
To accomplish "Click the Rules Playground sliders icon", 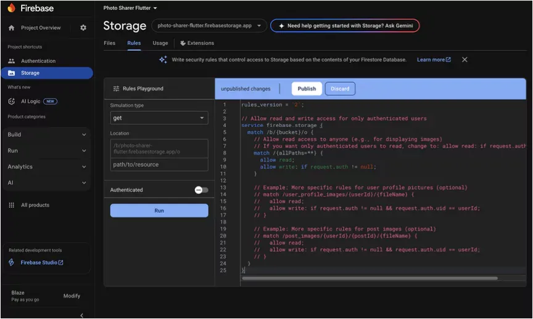I will coord(116,89).
